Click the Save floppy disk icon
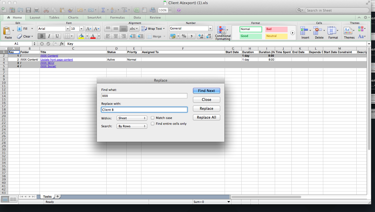Image resolution: width=375 pixels, height=212 pixels. tap(28, 10)
